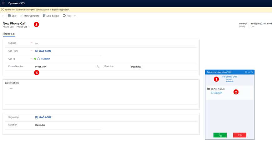
Task: Open the Dynamics 365 app launcher grid
Action: click(3, 3)
